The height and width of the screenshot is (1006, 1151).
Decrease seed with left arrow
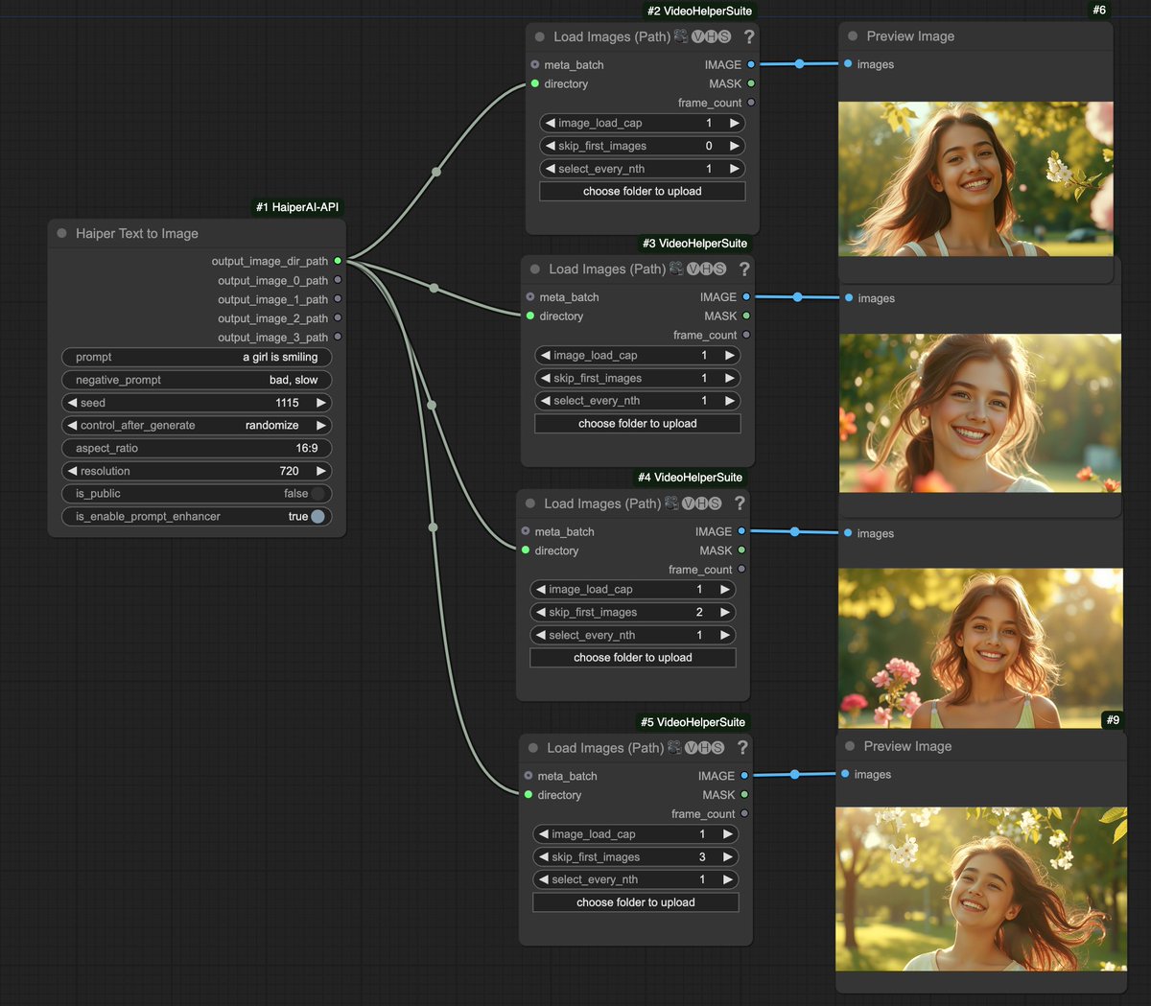pos(73,403)
